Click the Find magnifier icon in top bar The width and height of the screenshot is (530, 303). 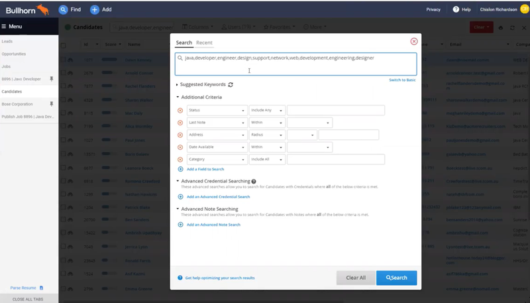(x=63, y=10)
